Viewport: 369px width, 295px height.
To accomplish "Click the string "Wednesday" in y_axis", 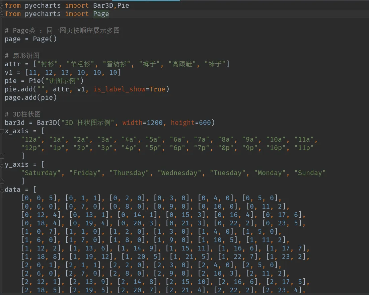I will tap(179, 173).
